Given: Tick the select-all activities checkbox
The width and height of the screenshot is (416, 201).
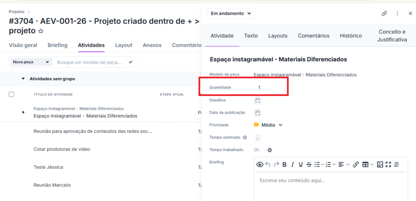Looking at the screenshot, I should (x=11, y=94).
